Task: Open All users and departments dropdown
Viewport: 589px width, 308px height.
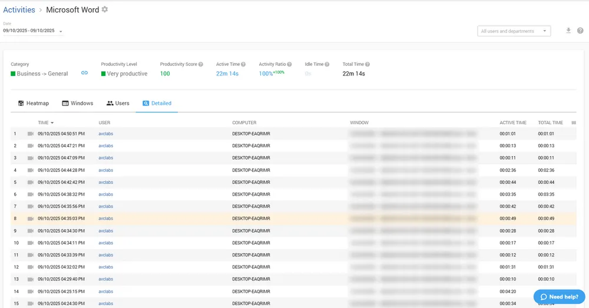Action: coord(514,31)
